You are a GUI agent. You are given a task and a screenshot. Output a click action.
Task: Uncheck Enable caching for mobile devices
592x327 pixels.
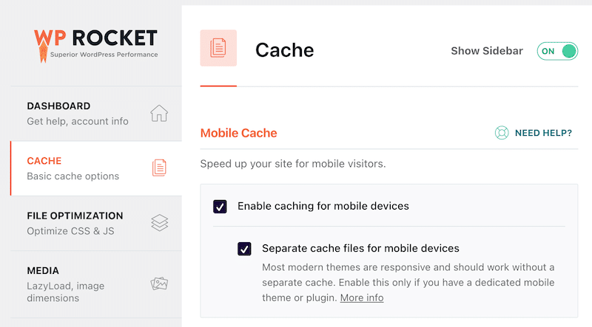220,206
